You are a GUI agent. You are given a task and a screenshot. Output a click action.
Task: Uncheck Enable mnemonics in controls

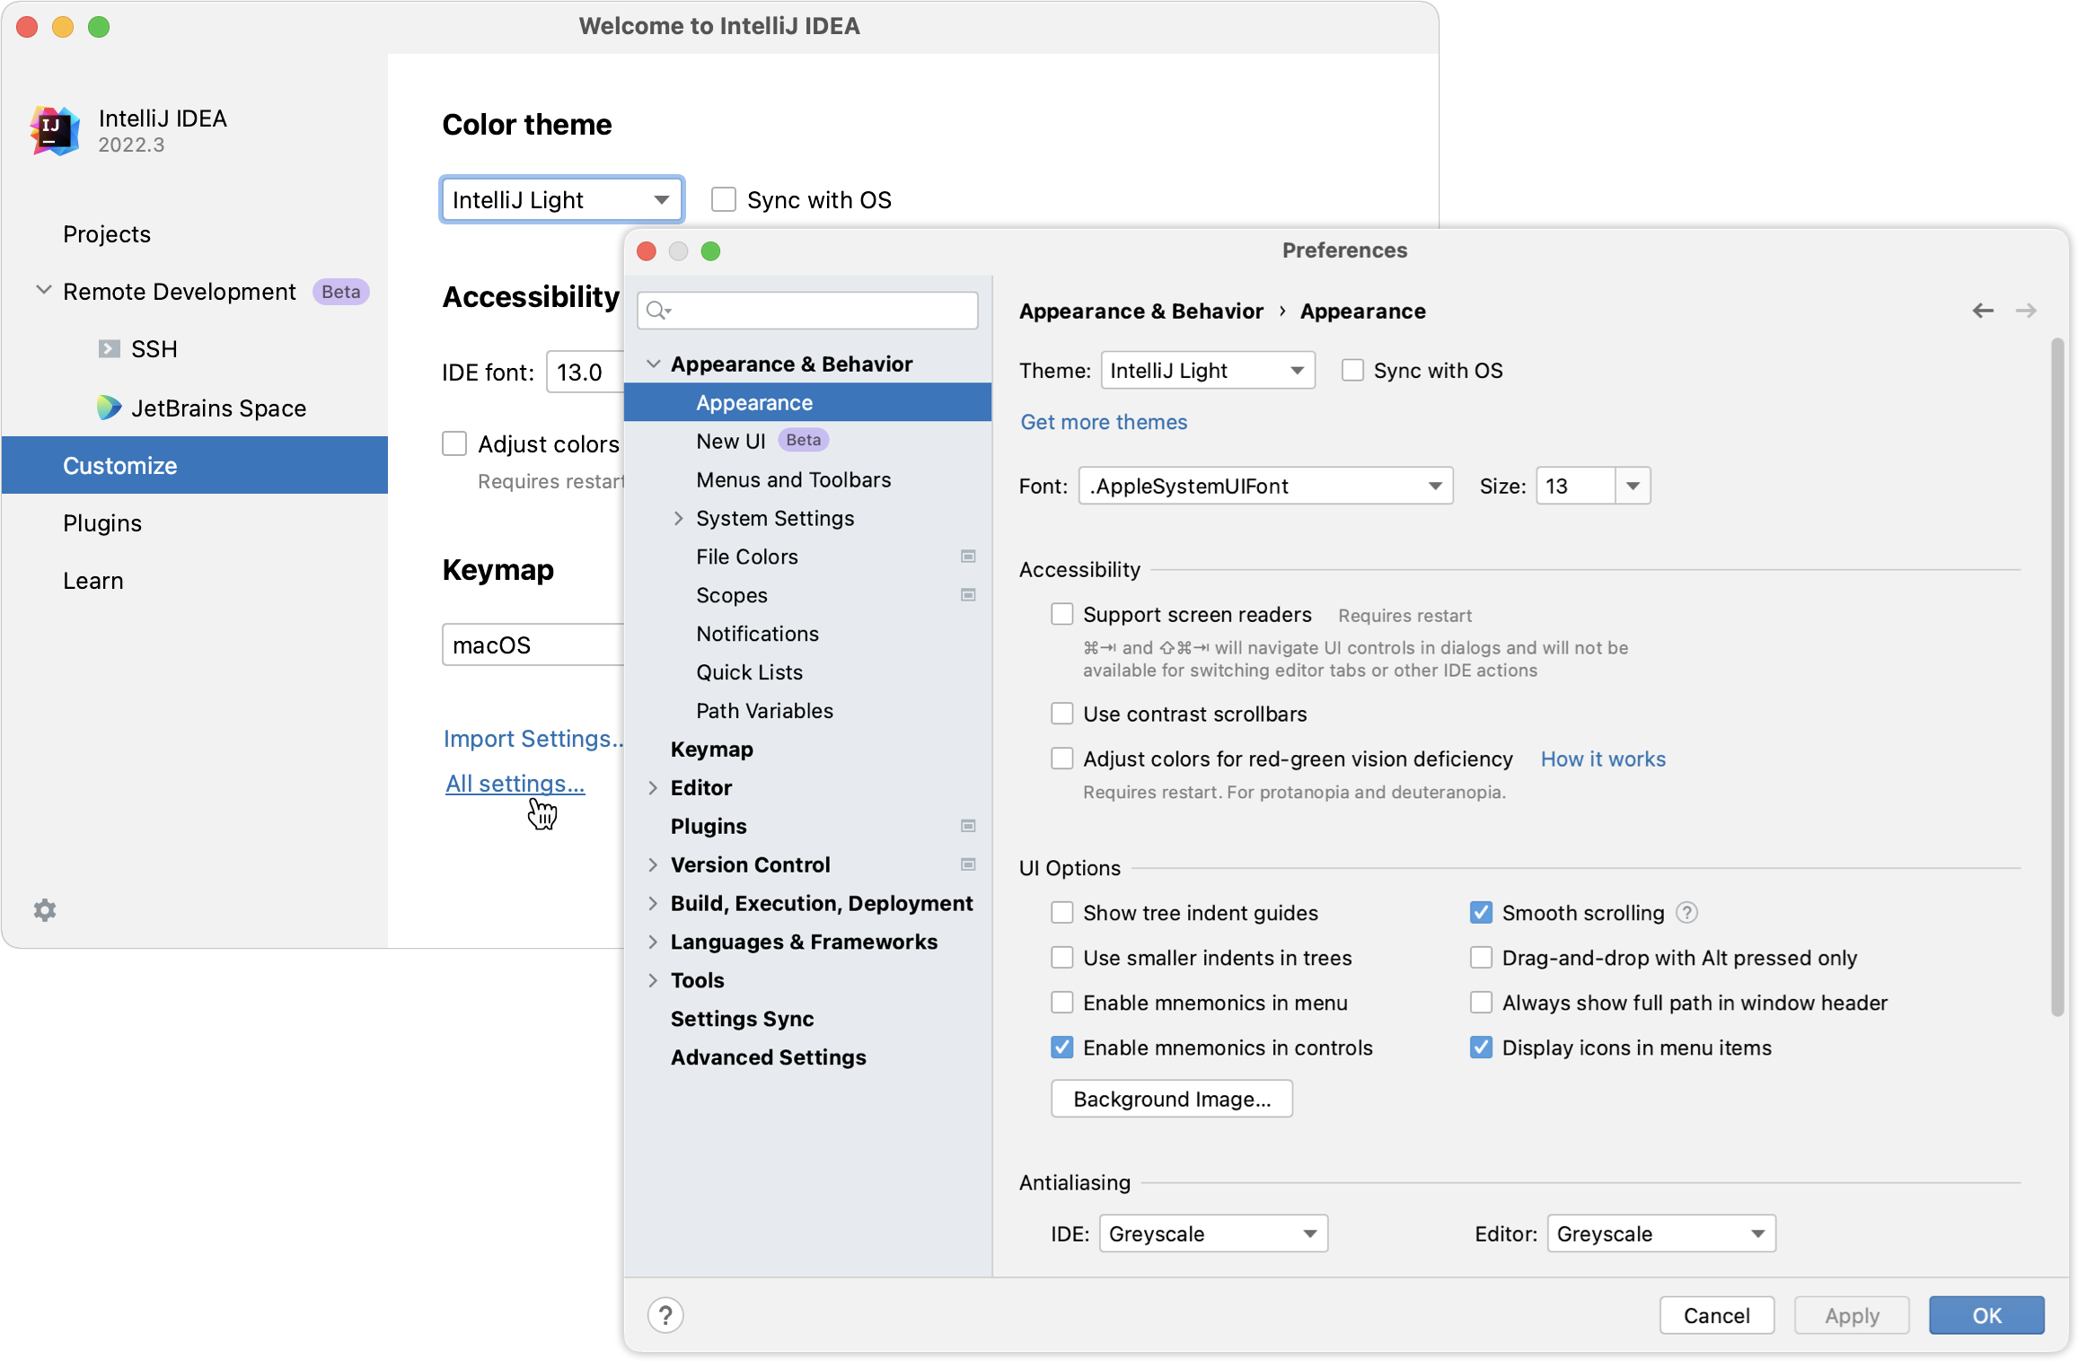click(x=1062, y=1048)
